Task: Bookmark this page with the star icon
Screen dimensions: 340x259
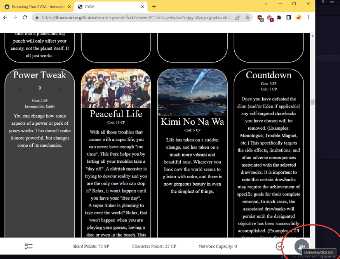Action: coord(247,17)
